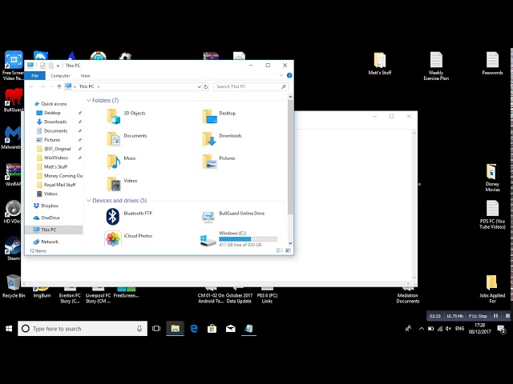This screenshot has height=384, width=513.
Task: Show hidden system tray icons
Action: click(x=422, y=329)
